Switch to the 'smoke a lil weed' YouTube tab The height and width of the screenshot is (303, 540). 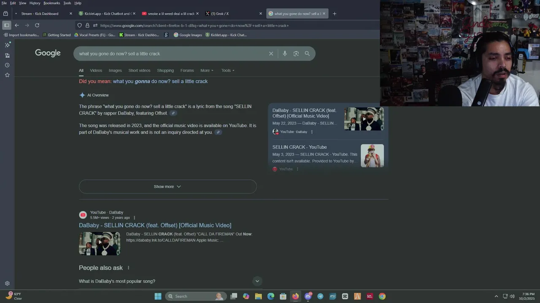[x=171, y=13]
